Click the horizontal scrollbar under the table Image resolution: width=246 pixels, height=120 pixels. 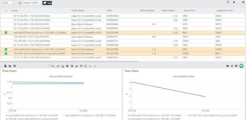(x=69, y=61)
